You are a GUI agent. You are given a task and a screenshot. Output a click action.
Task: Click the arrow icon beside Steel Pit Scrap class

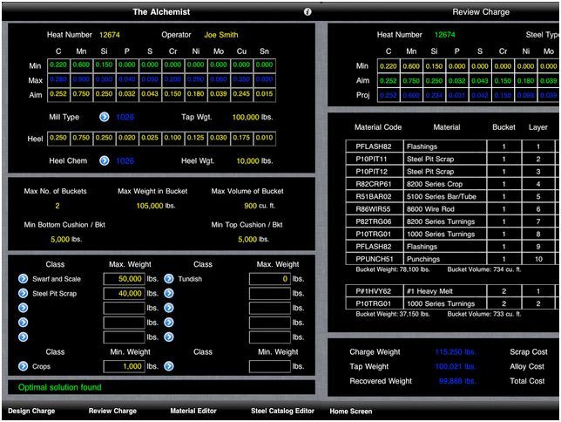(24, 294)
